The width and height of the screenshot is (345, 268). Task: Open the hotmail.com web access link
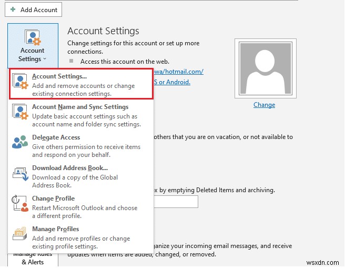click(178, 72)
